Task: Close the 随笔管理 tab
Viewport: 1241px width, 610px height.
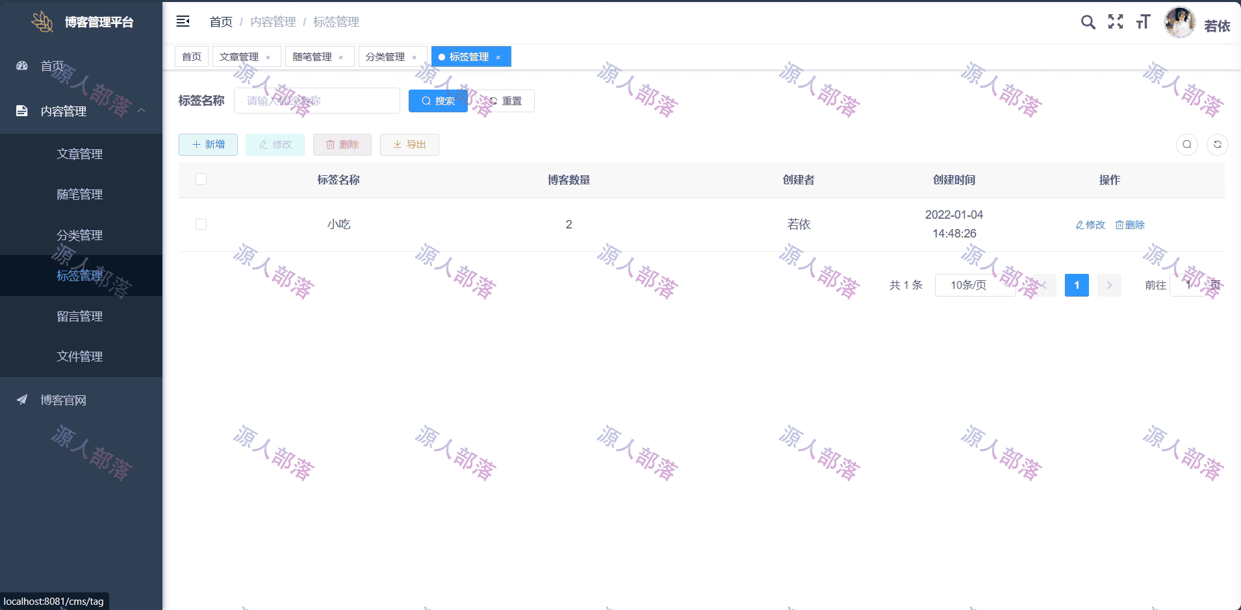Action: pos(340,57)
